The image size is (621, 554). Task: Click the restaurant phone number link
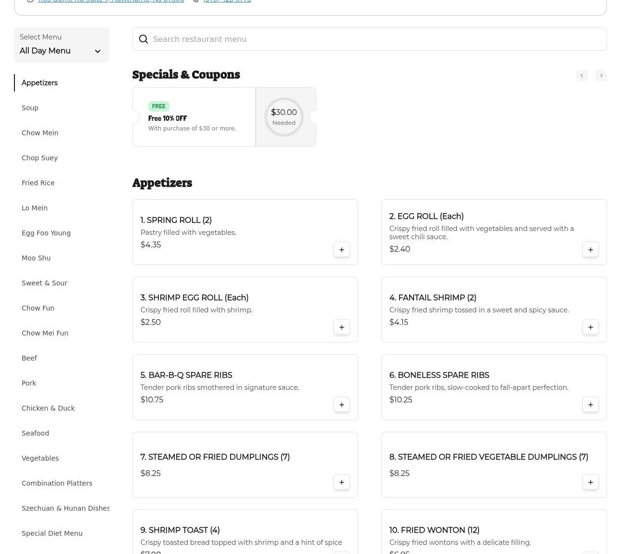click(227, 1)
